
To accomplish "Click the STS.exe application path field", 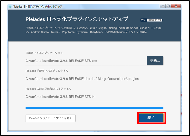I will point(61,61).
